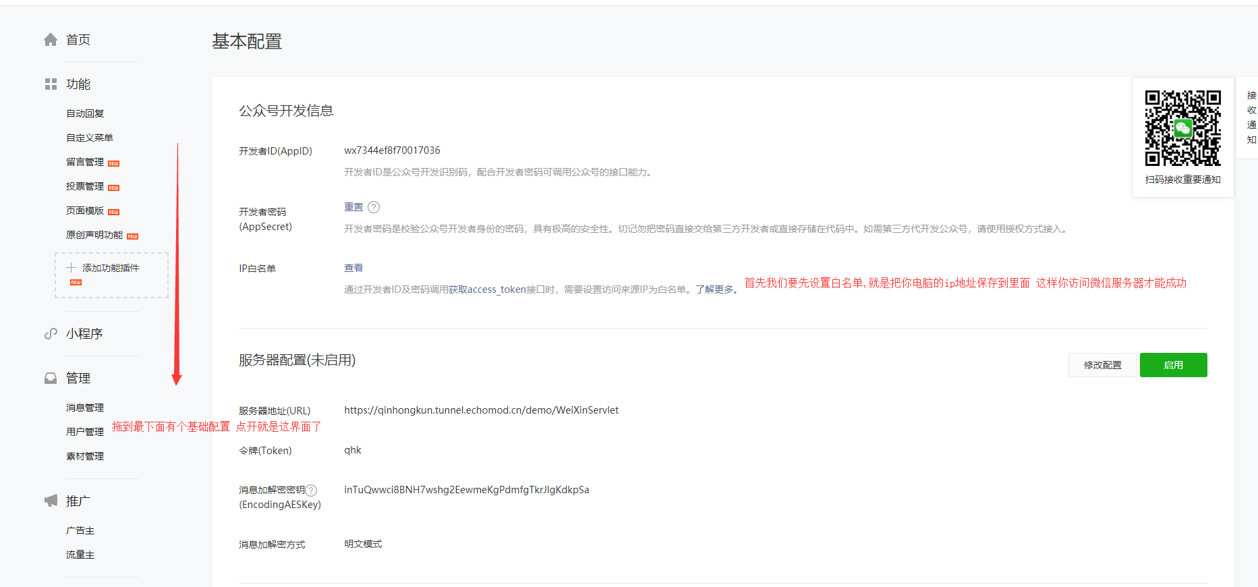The image size is (1258, 587).
Task: Open 原创声明功能 in the sidebar
Action: click(x=94, y=235)
